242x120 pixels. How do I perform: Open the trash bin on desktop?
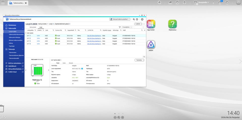[x=2, y=108]
